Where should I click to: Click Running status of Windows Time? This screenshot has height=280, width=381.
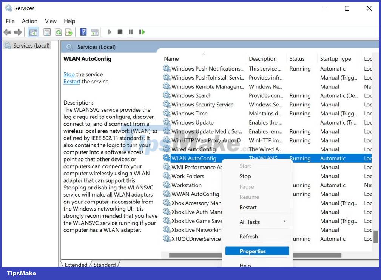coord(300,114)
